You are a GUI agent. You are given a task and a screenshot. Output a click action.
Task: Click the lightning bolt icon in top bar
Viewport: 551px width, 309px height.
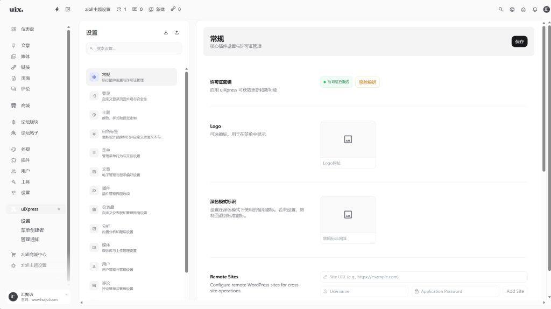[57, 10]
